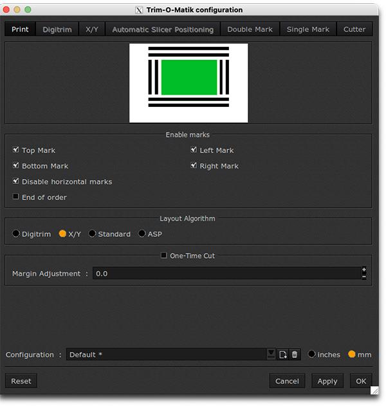The width and height of the screenshot is (386, 406).
Task: Toggle the Right Mark checkbox
Action: click(x=194, y=165)
